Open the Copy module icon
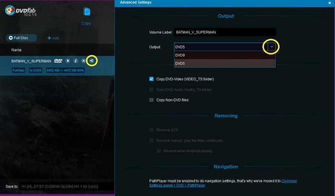This screenshot has height=196, width=335. click(x=86, y=12)
